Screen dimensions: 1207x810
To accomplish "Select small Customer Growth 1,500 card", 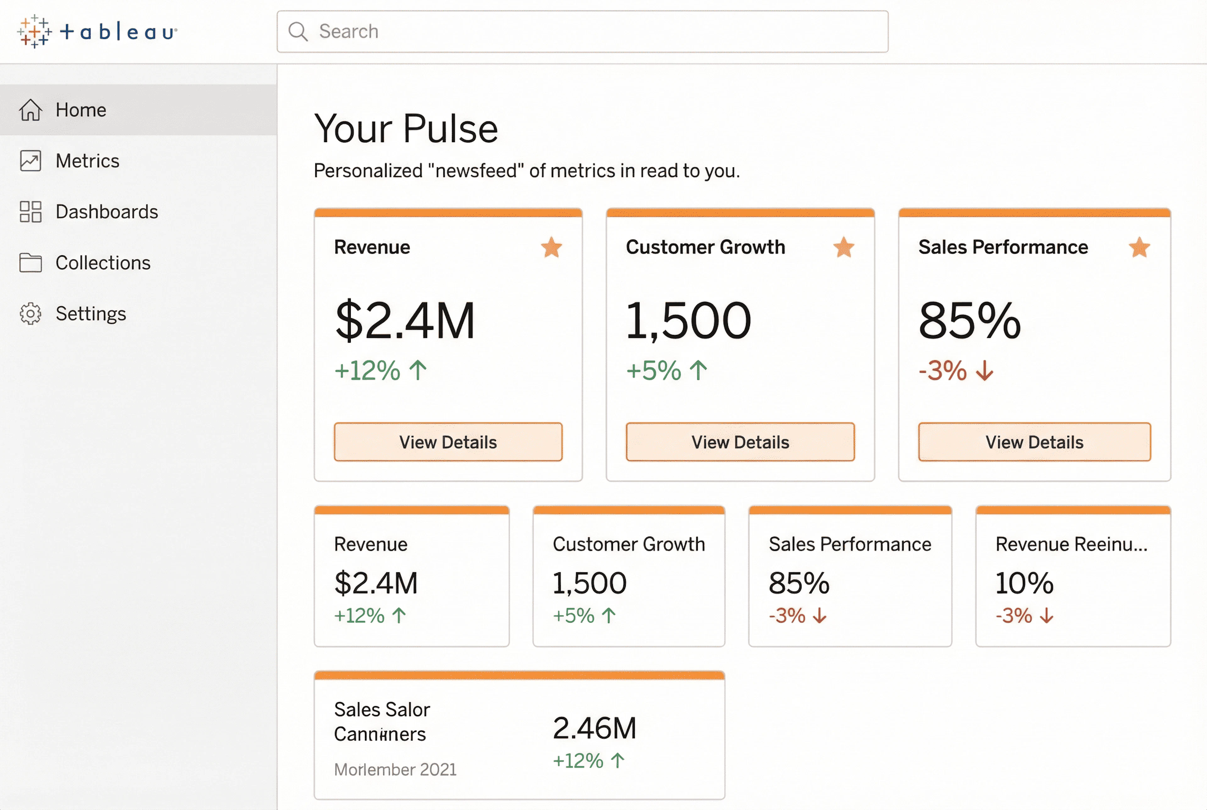I will (628, 579).
